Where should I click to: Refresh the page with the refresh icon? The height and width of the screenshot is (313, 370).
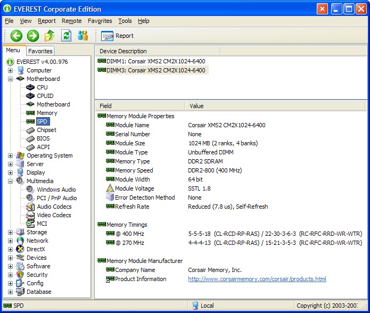point(67,36)
